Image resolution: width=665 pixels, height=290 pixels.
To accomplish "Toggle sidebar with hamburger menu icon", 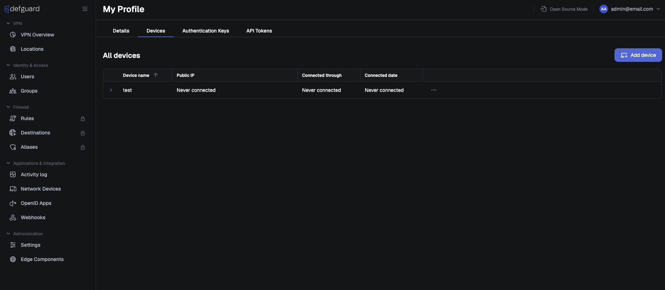I will pos(85,9).
